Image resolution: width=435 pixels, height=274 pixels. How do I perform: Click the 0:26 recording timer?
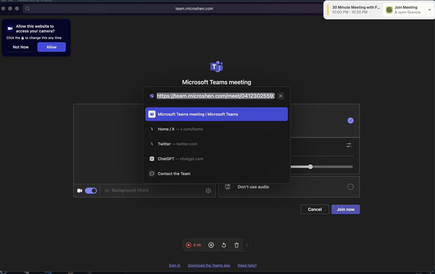pos(197,245)
